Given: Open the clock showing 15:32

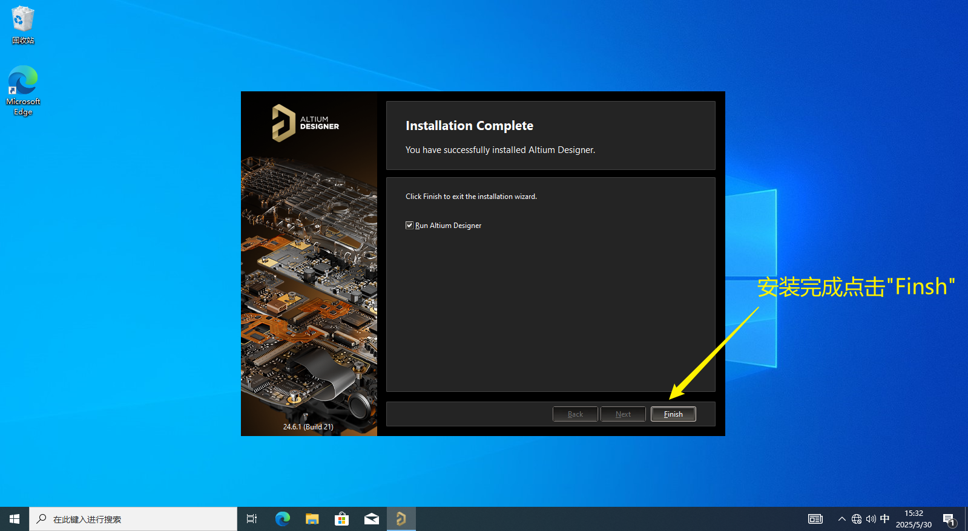Looking at the screenshot, I should [x=914, y=519].
